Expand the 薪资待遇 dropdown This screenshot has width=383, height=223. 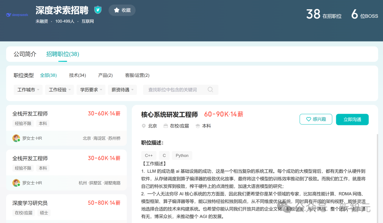click(x=122, y=90)
